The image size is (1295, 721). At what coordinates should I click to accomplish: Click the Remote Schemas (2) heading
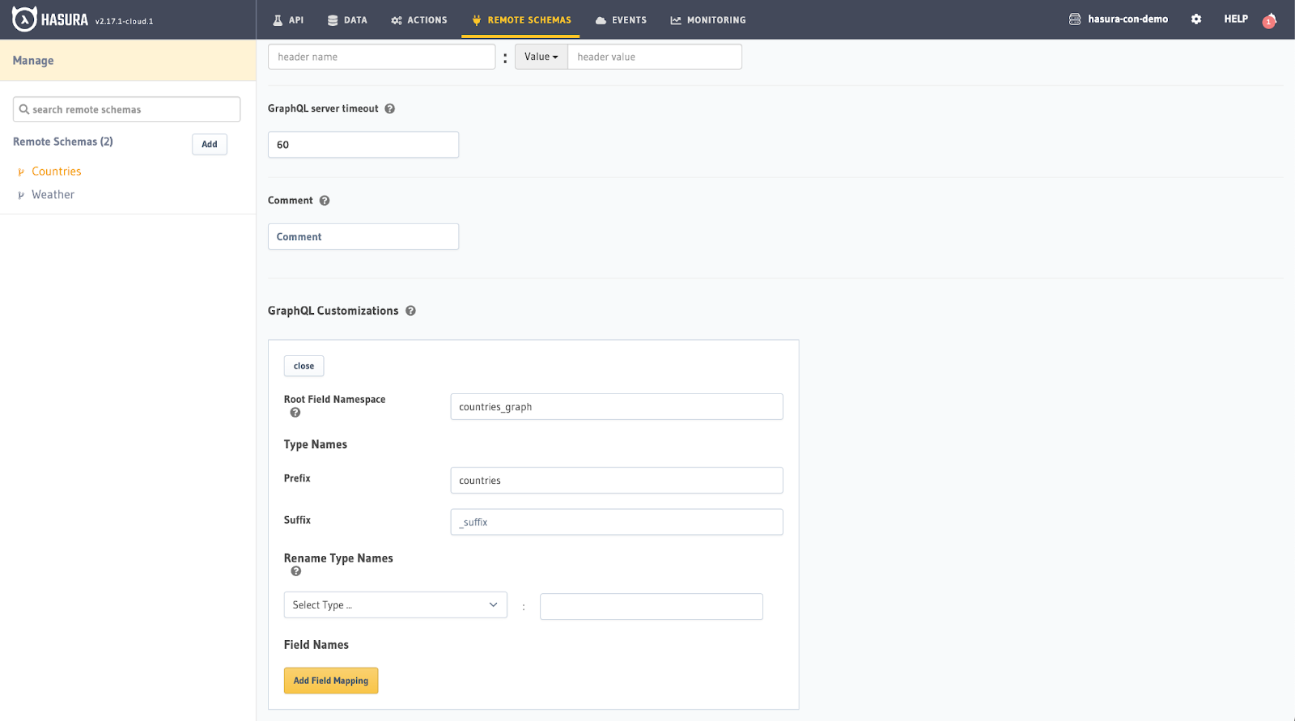[x=63, y=142]
